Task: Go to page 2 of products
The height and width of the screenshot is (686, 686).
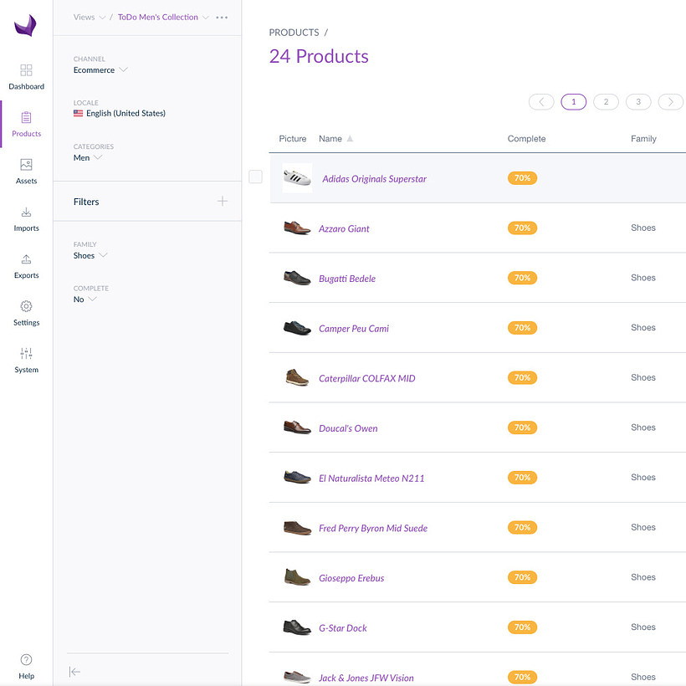Action: [x=606, y=102]
